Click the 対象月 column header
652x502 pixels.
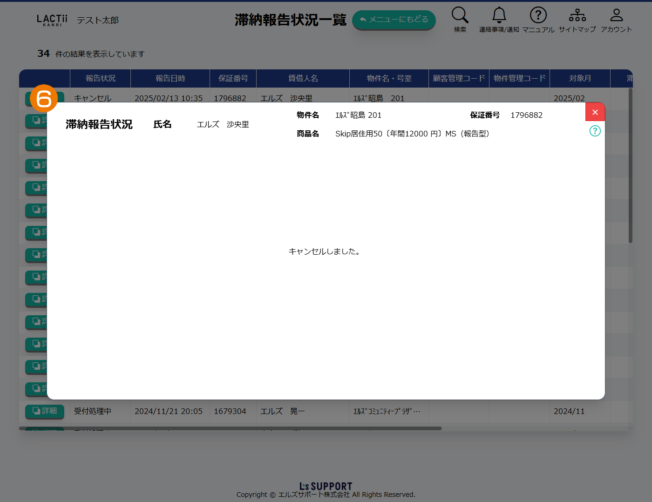[x=580, y=78]
